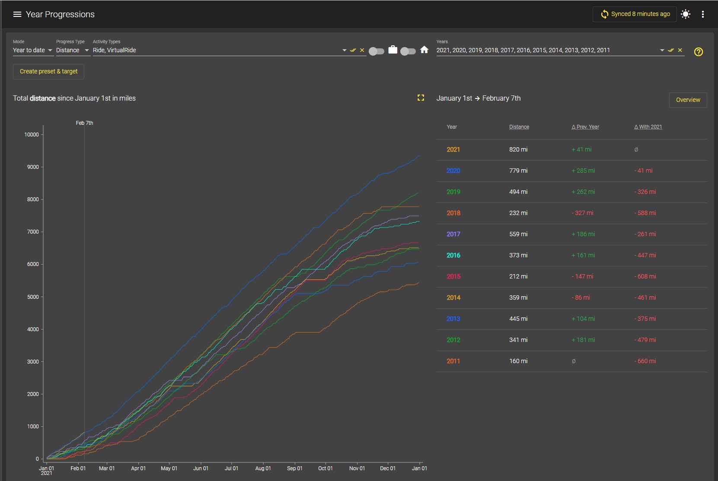Clear activity types with the X icon
This screenshot has height=481, width=718.
click(362, 50)
